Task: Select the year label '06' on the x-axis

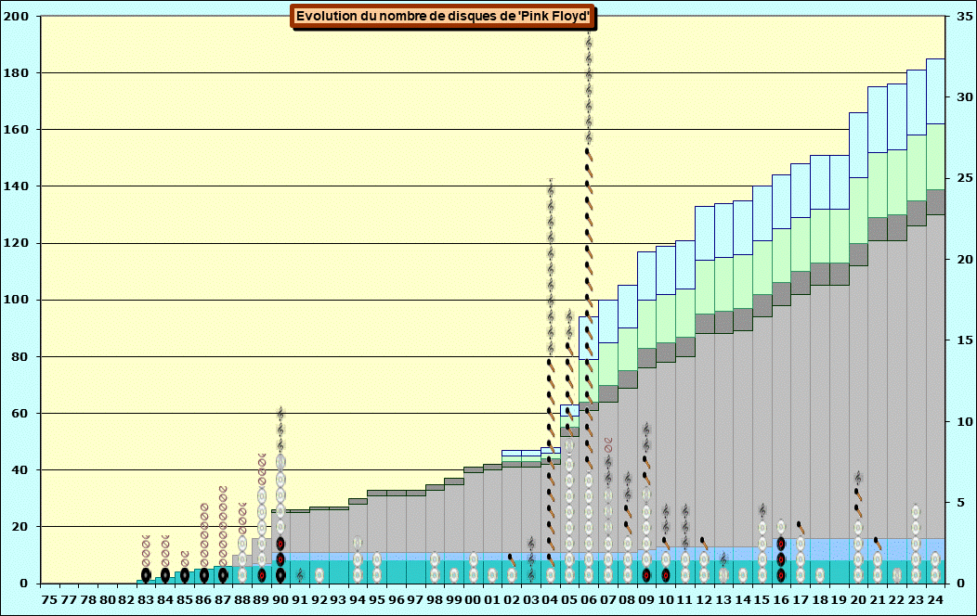Action: [589, 600]
